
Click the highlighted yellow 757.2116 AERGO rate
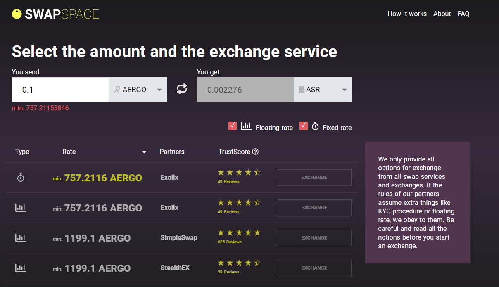103,178
